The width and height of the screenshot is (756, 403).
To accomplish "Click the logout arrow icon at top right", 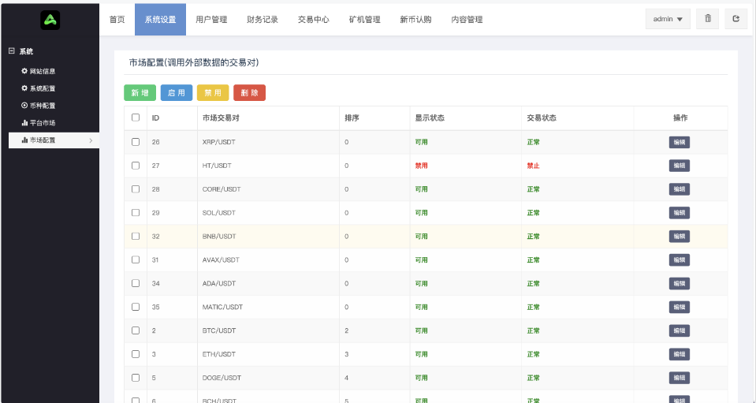I will click(x=736, y=19).
